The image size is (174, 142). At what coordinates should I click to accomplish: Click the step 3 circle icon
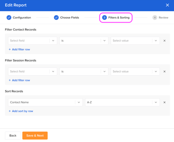click(104, 17)
